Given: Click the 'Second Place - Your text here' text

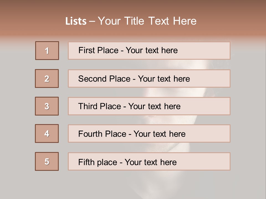Looking at the screenshot, I should tap(134, 79).
